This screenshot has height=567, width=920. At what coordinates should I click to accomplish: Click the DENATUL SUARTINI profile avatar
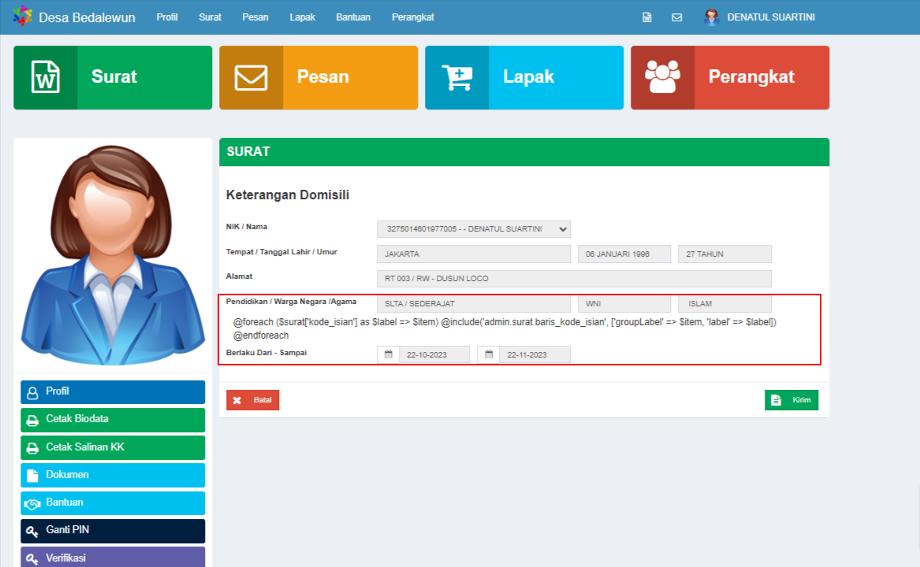(712, 17)
